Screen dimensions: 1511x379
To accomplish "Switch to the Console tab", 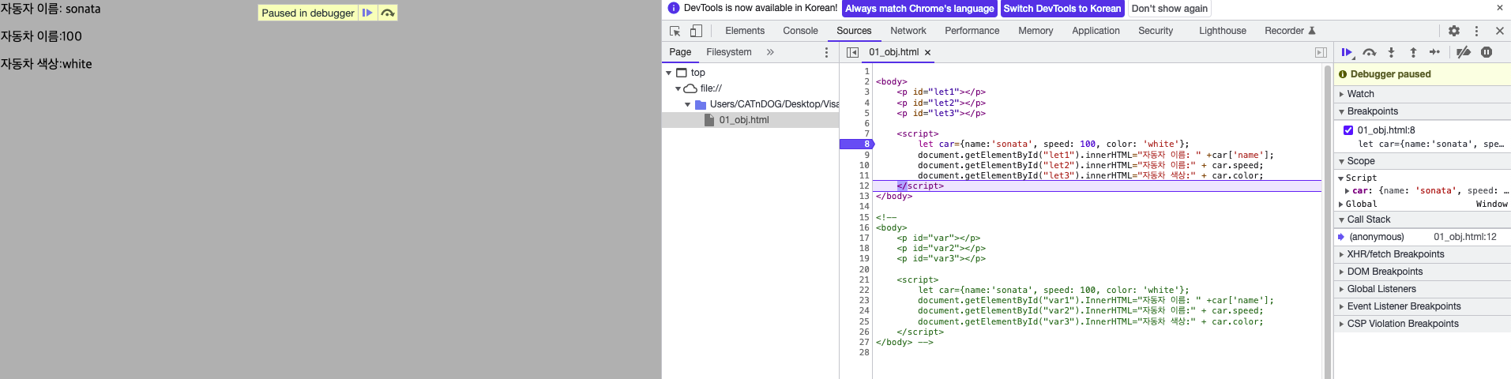I will [800, 31].
